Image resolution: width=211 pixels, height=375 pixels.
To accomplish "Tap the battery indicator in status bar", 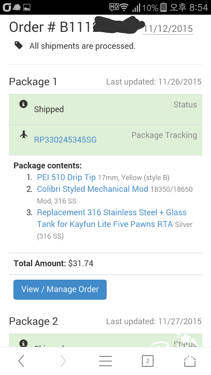I will [x=163, y=7].
